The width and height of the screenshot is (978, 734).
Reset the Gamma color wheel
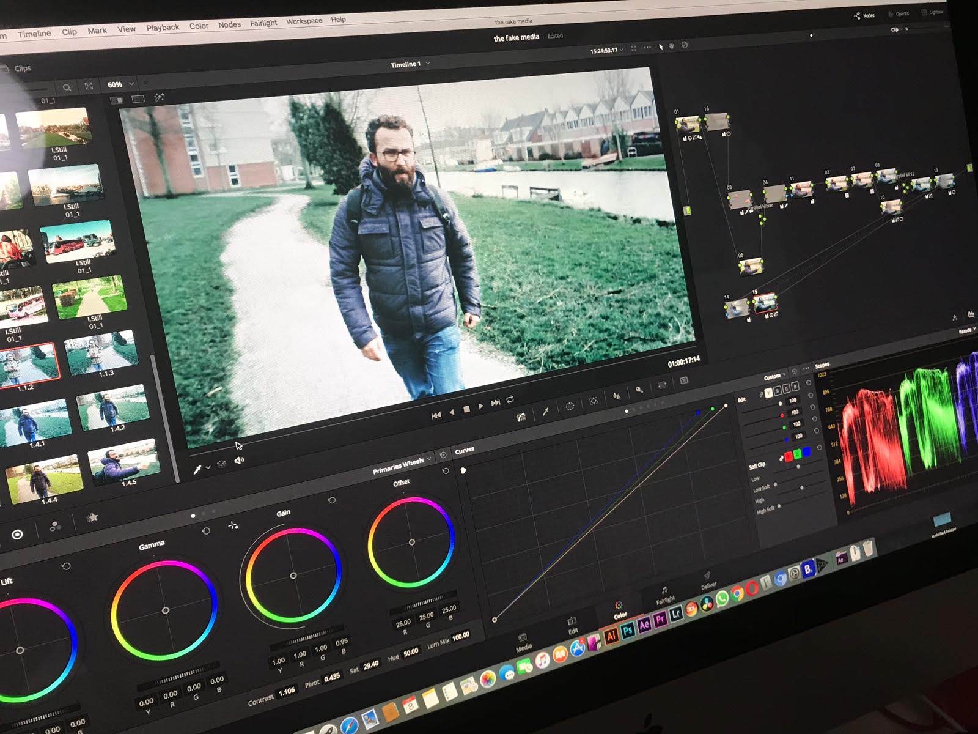[x=206, y=531]
